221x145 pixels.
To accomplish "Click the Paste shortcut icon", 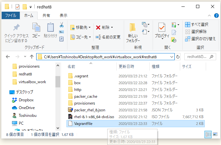I will click(x=62, y=39).
